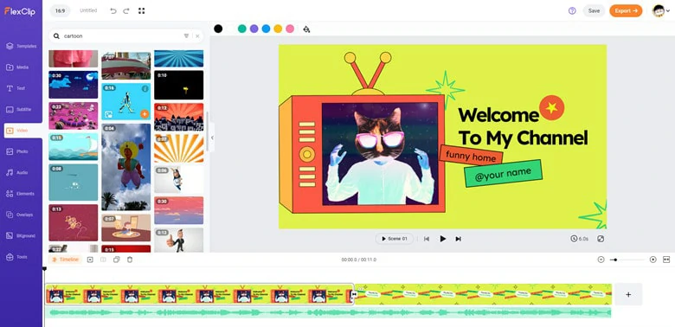Switch to the Templates sidebar tab
This screenshot has width=675, height=327.
click(x=21, y=46)
